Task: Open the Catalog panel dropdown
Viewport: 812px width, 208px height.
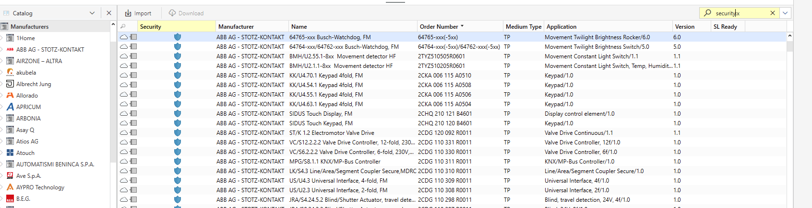Action: coord(92,13)
